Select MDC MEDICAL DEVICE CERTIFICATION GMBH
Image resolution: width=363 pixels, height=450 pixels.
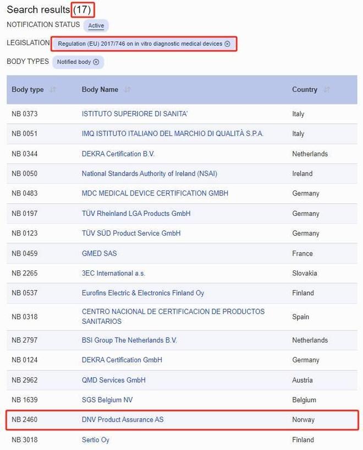[155, 193]
